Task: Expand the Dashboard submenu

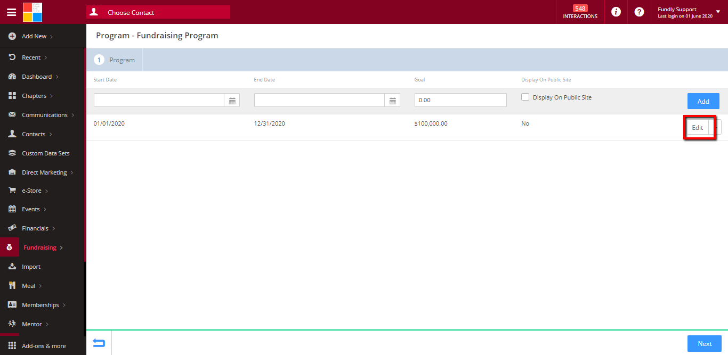Action: [57, 77]
